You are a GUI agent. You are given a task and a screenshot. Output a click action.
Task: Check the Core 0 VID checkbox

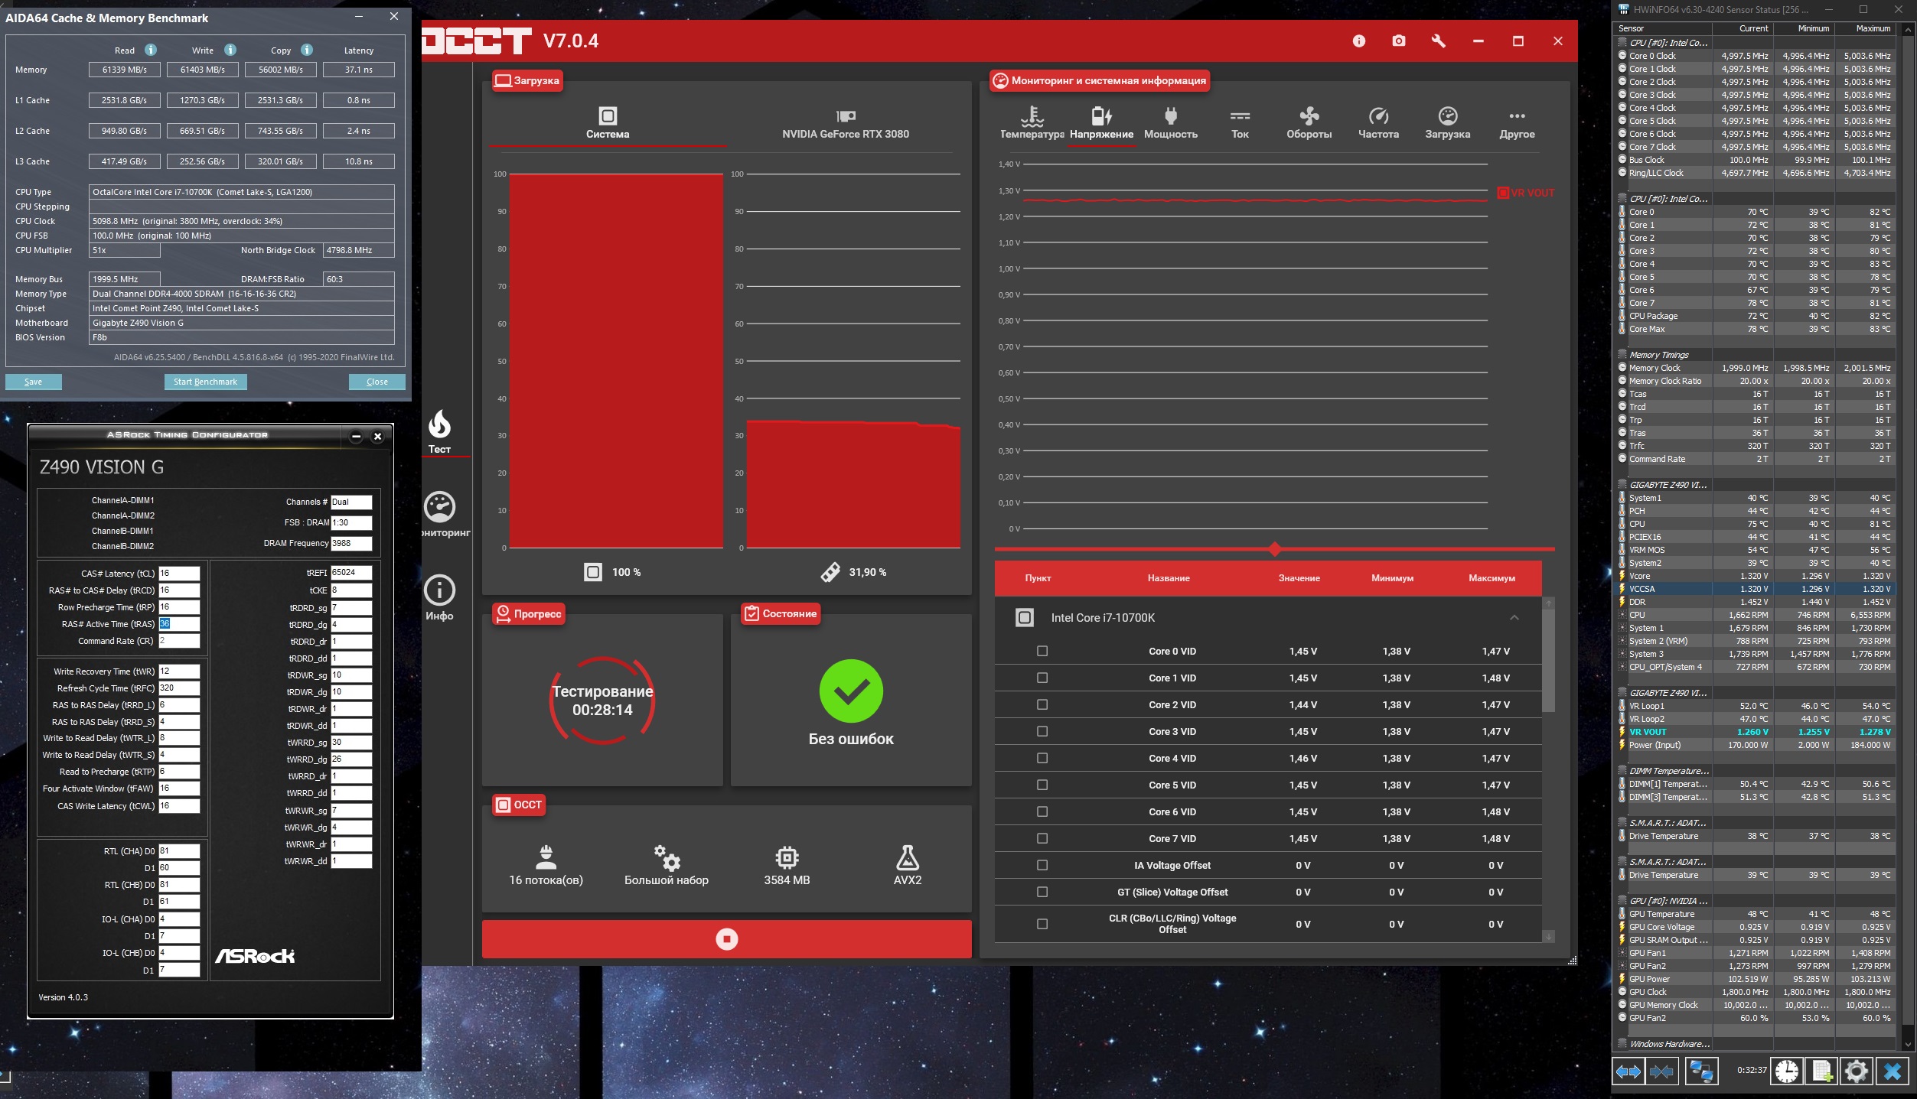(x=1042, y=651)
